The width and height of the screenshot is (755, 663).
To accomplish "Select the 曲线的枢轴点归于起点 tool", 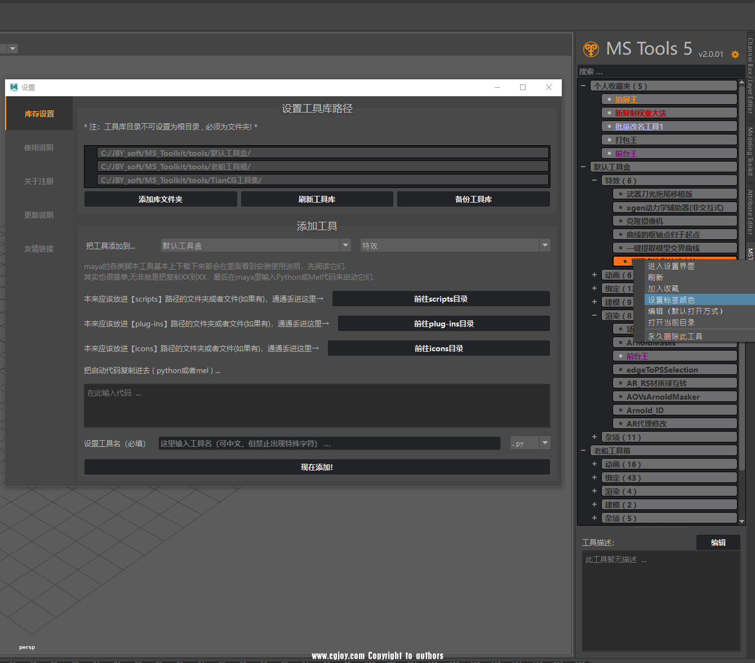I will click(675, 235).
